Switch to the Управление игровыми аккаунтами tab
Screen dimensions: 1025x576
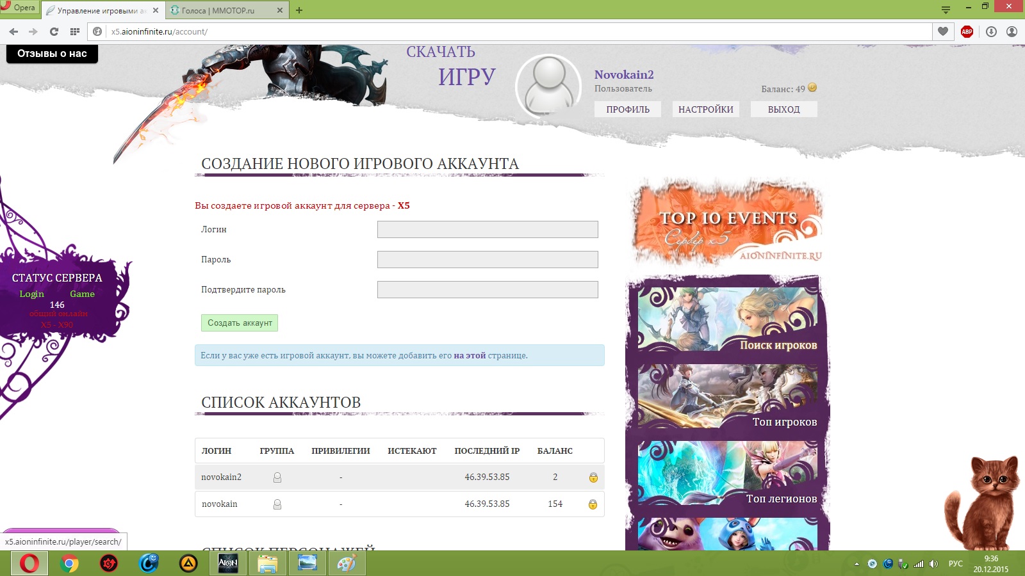102,10
